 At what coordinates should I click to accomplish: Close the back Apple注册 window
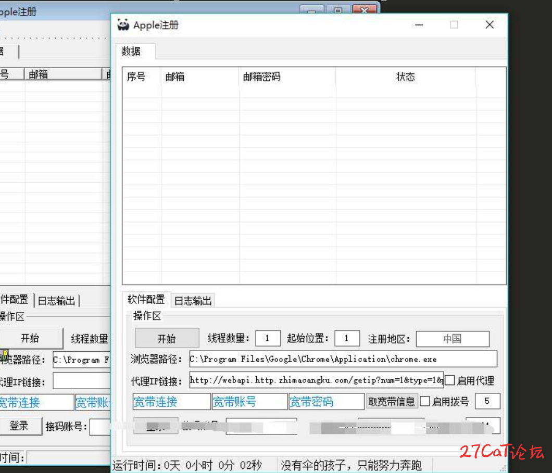click(x=365, y=10)
